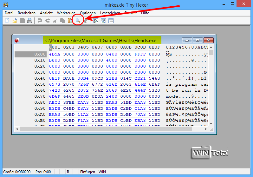Click the Redo arrow icon

(x=47, y=21)
